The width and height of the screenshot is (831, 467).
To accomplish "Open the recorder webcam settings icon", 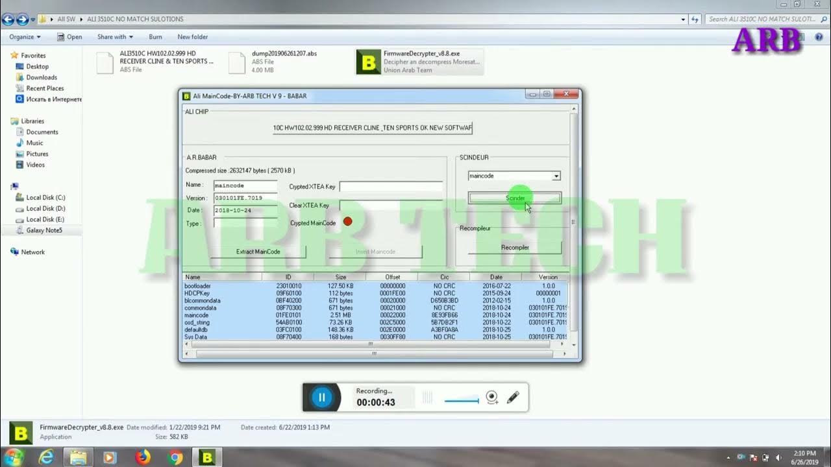I will 492,397.
